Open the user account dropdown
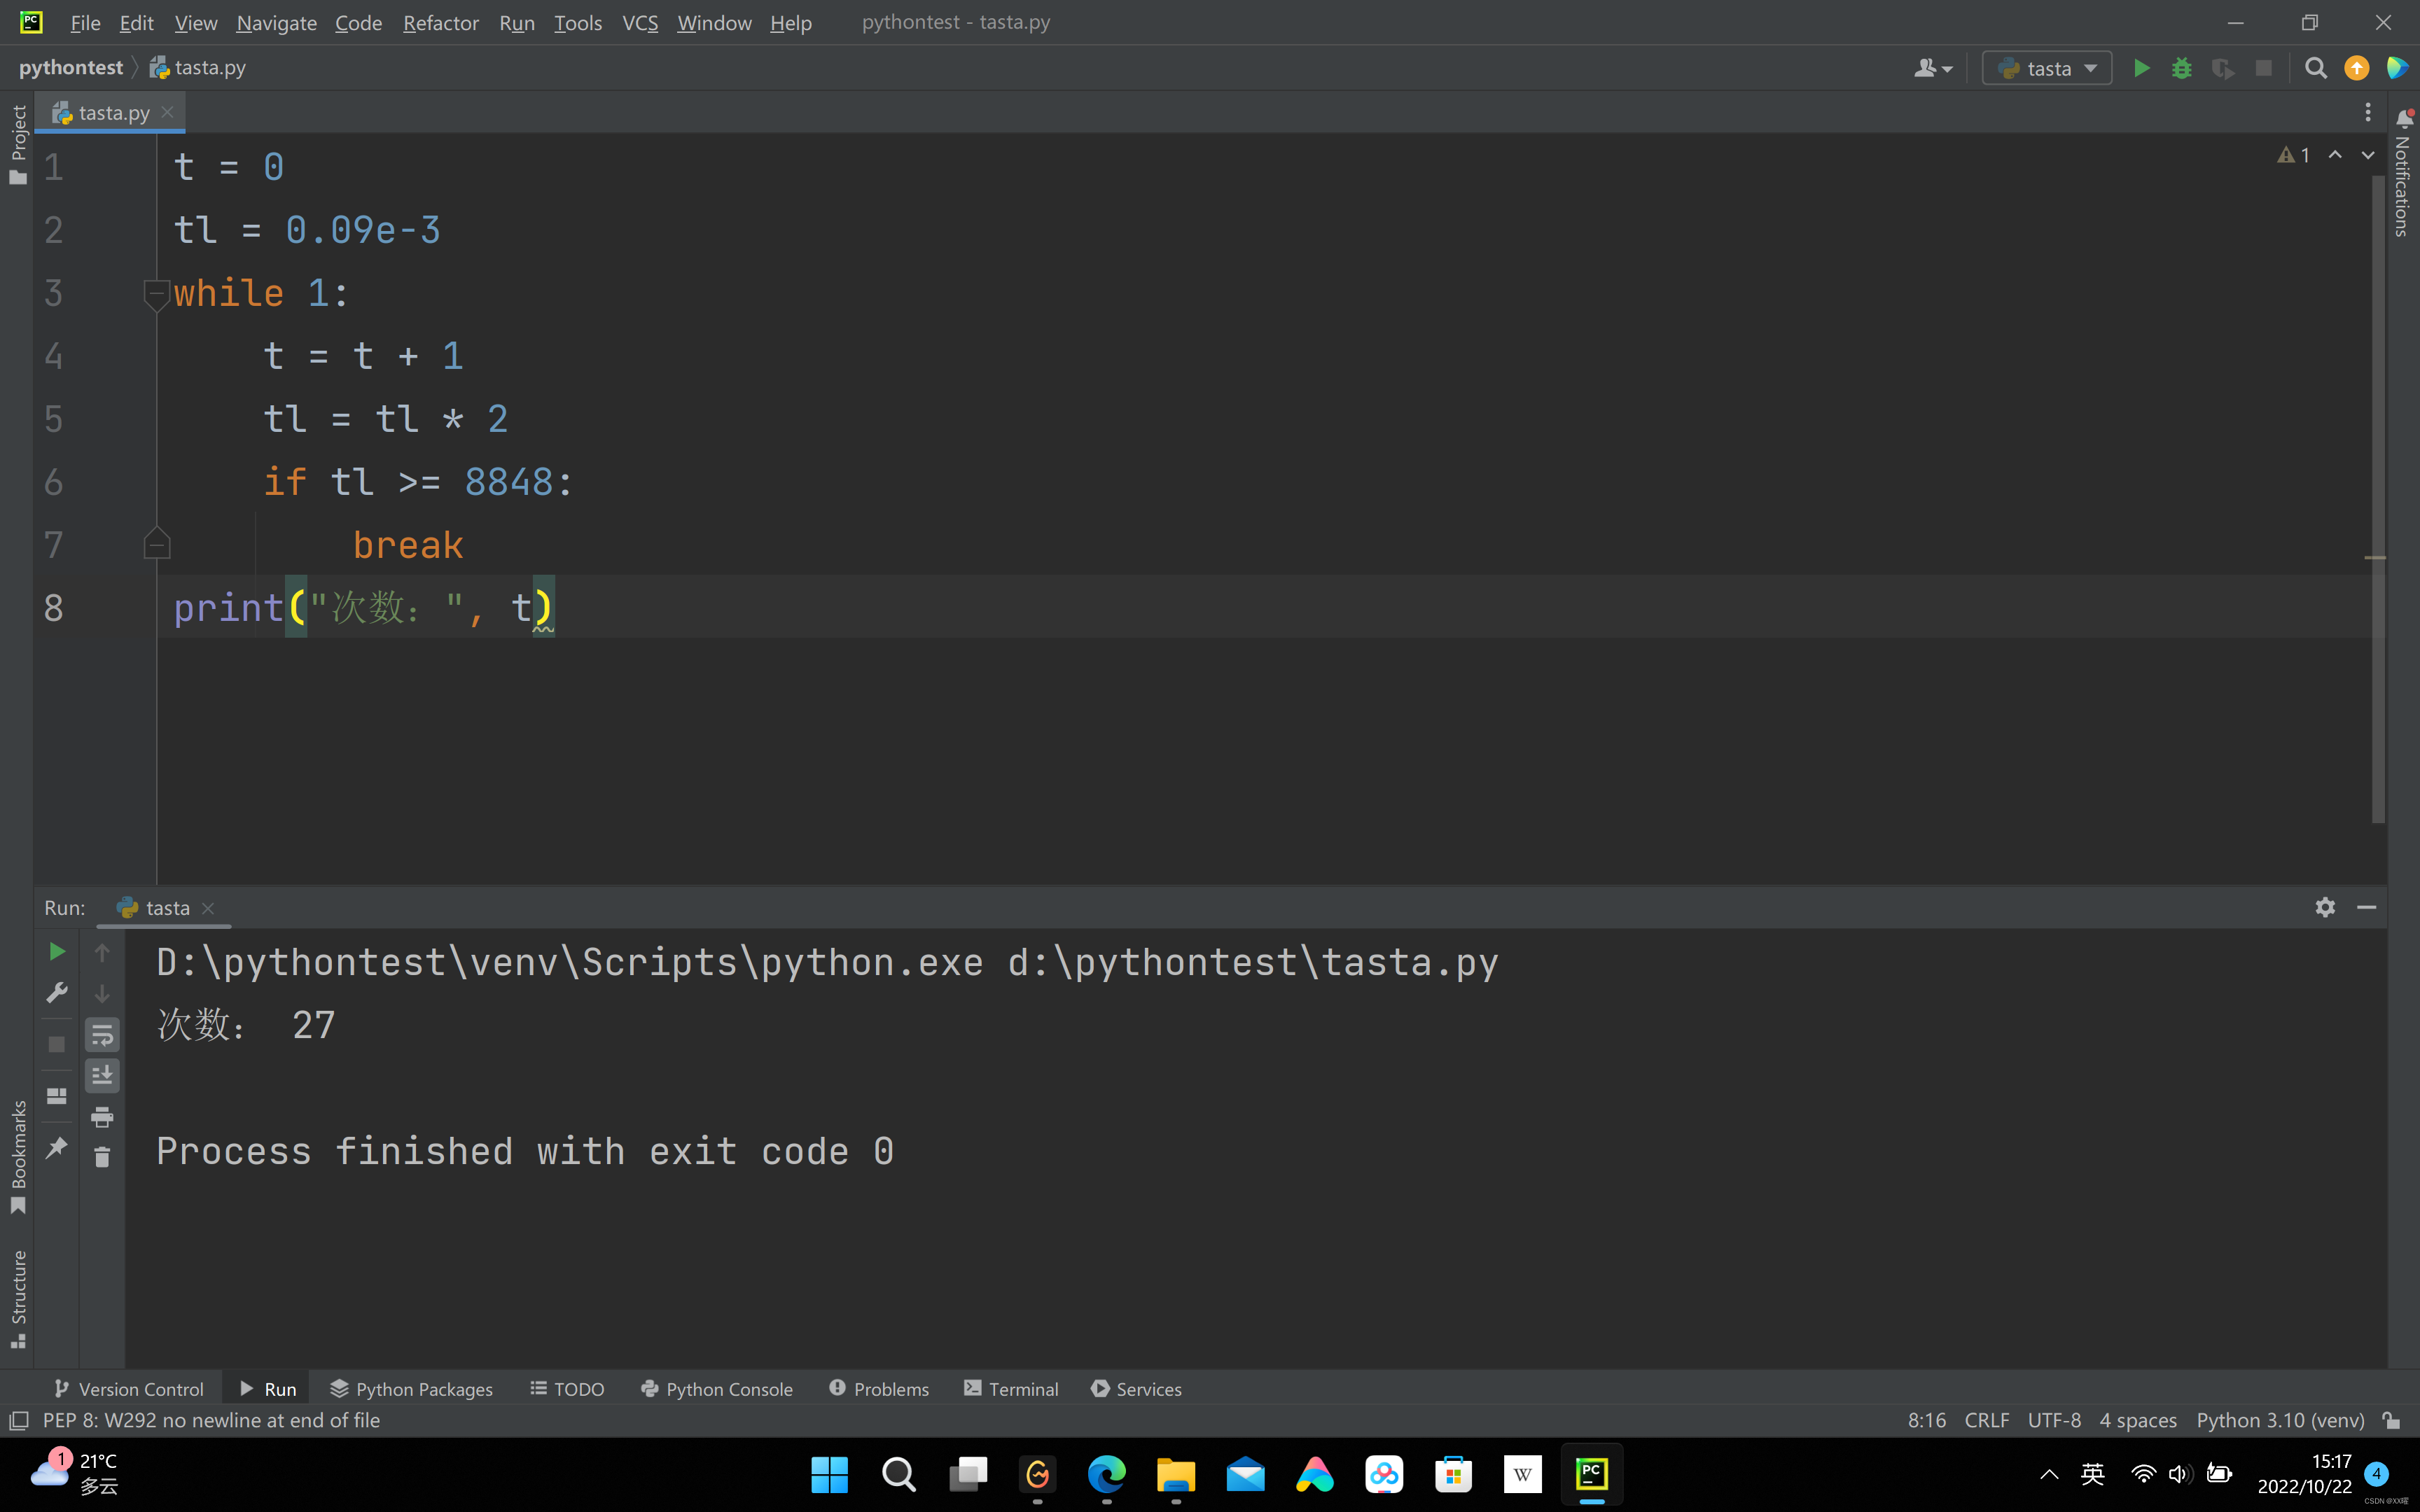The width and height of the screenshot is (2420, 1512). click(x=1932, y=68)
